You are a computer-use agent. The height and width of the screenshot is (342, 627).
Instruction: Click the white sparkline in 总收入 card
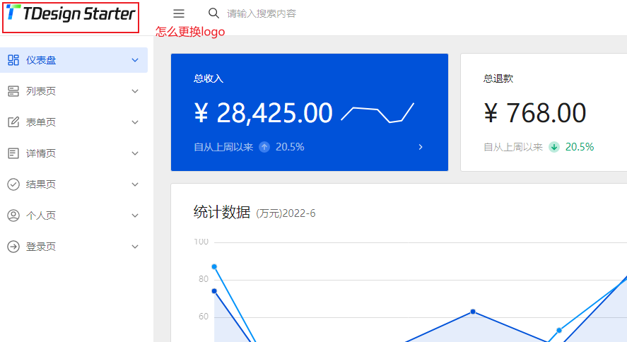(x=377, y=112)
